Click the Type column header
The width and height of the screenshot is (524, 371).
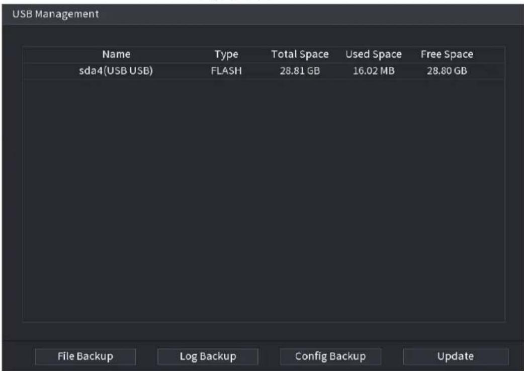[x=226, y=54]
